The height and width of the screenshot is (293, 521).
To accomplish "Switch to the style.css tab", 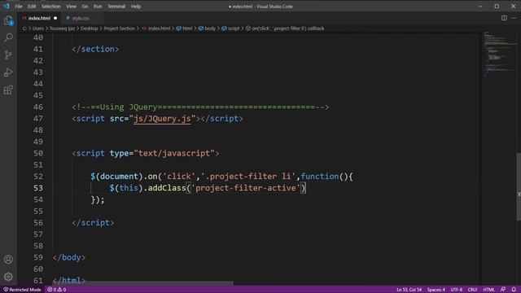I will [x=81, y=18].
